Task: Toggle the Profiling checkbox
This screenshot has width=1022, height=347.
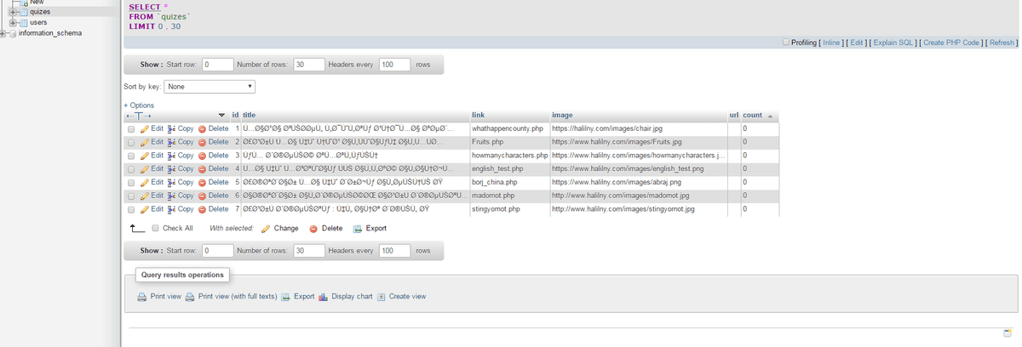Action: [786, 43]
